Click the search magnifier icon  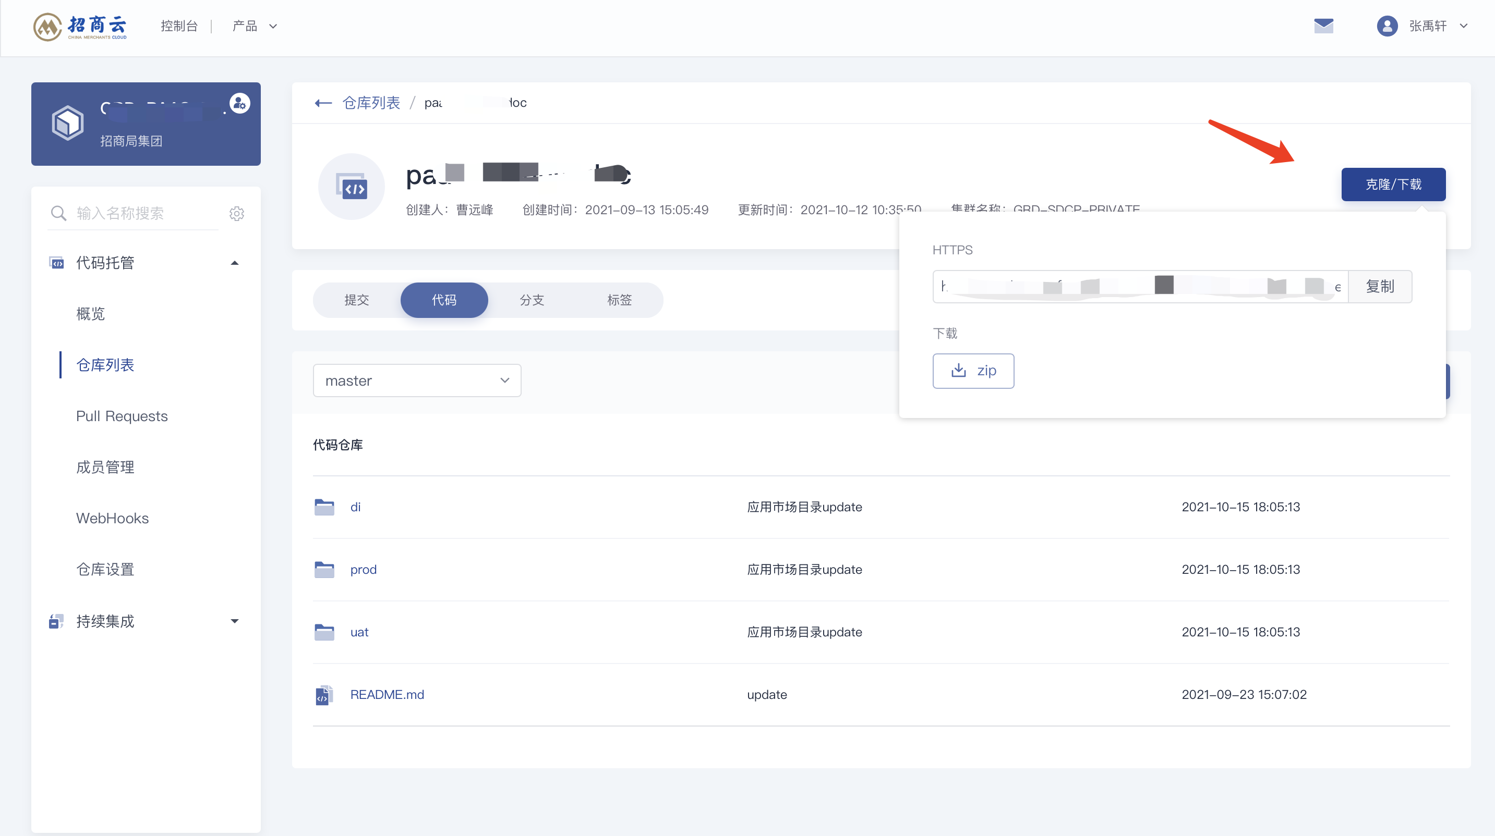58,213
